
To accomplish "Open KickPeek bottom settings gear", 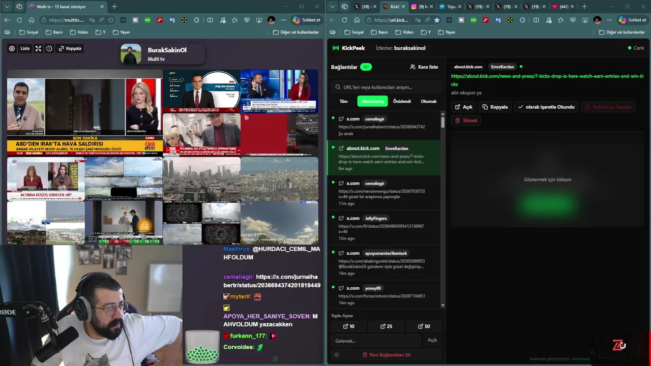I will pos(336,355).
